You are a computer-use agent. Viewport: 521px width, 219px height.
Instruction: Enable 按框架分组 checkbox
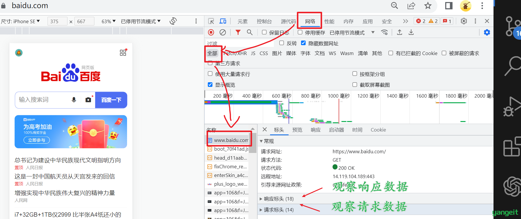point(355,74)
